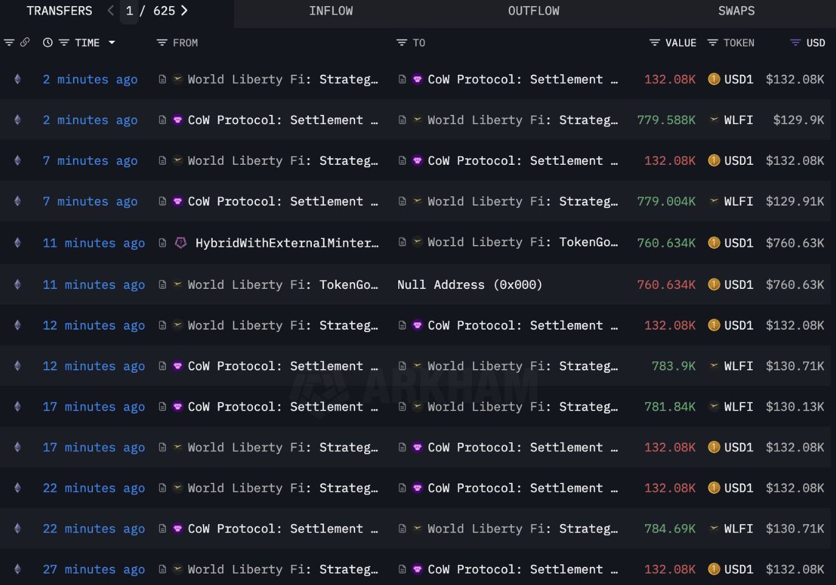The width and height of the screenshot is (836, 585).
Task: Open the TIME column dropdown caret
Action: coord(112,43)
